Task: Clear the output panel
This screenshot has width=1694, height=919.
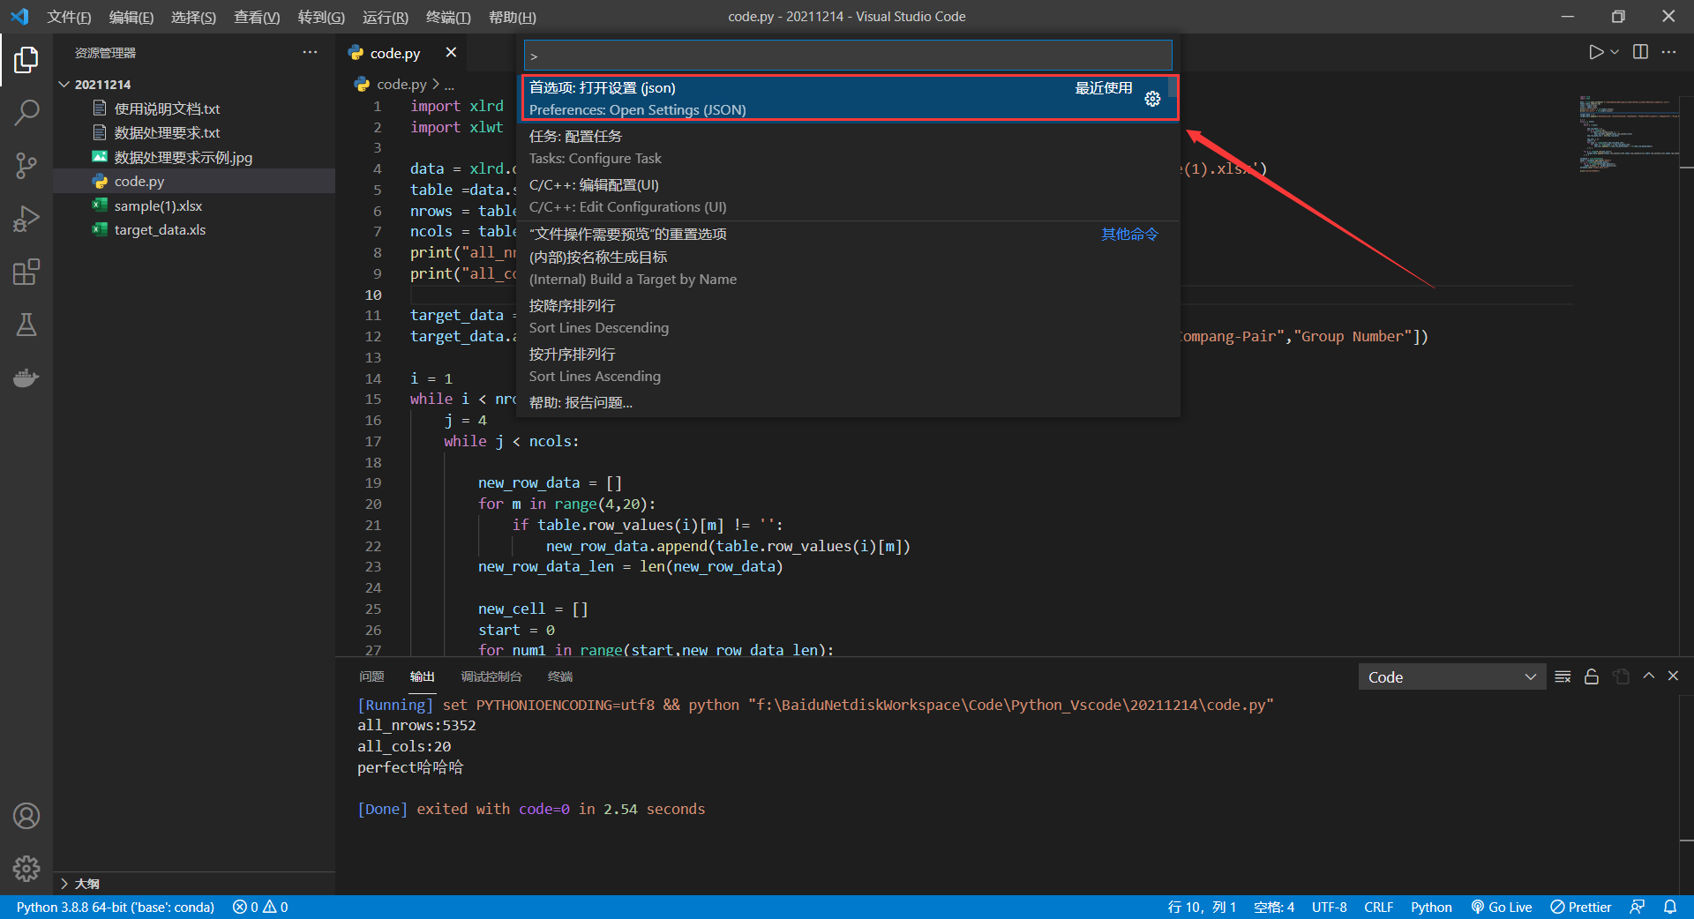Action: tap(1563, 676)
